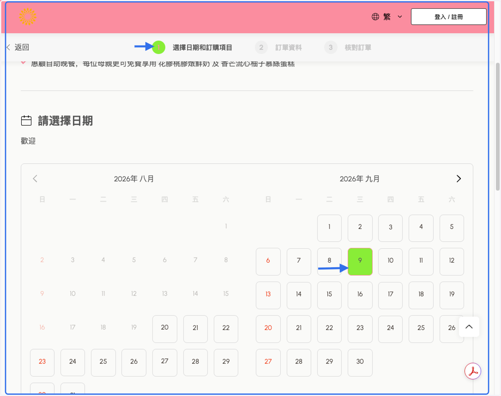Choose September 24 date

click(x=390, y=329)
